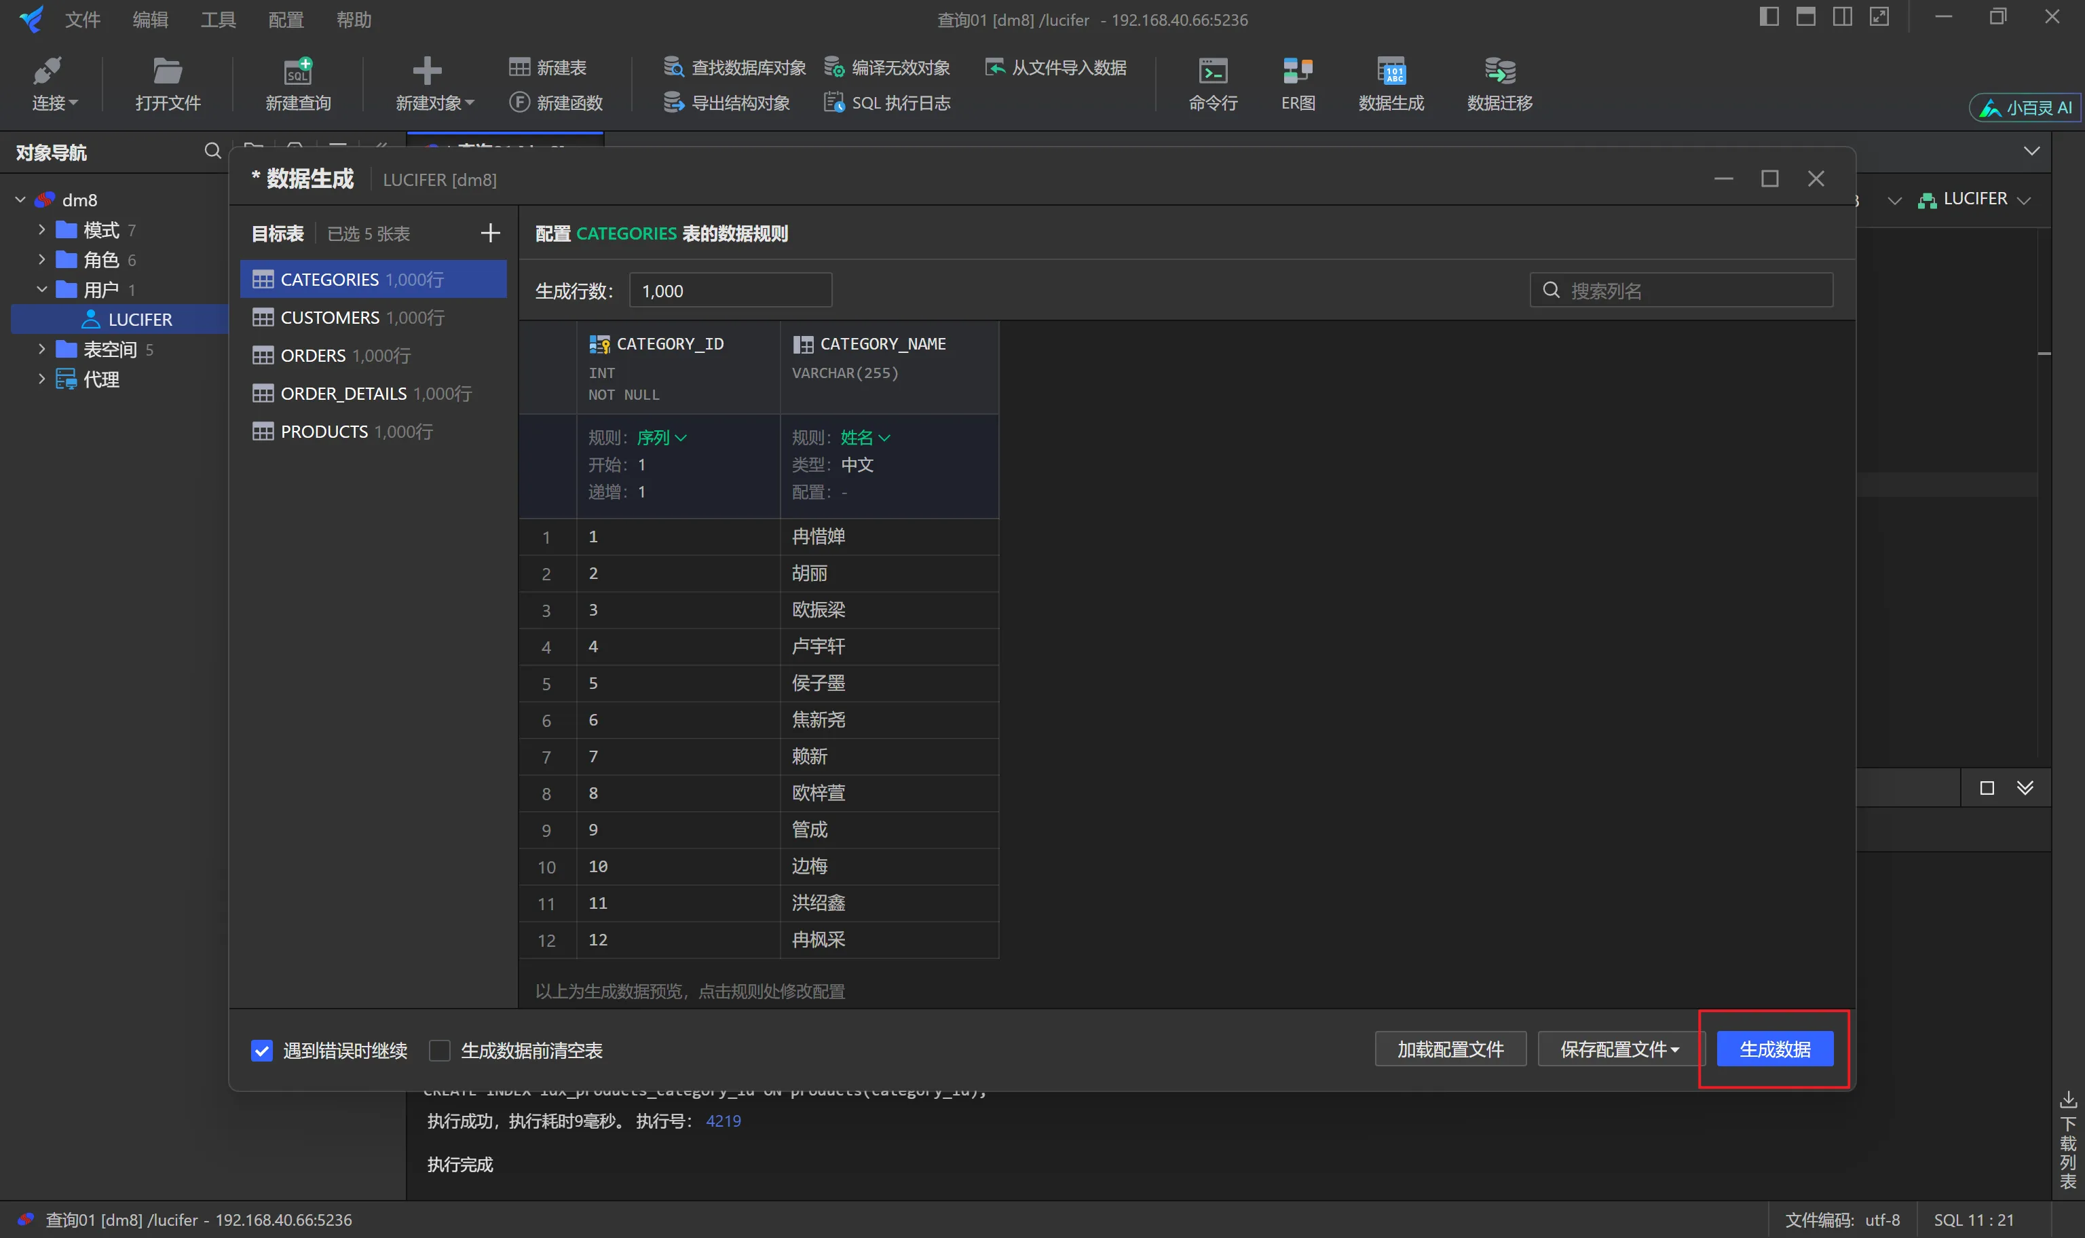Open 小百灵 AI assistant
2085x1238 pixels.
point(2025,108)
